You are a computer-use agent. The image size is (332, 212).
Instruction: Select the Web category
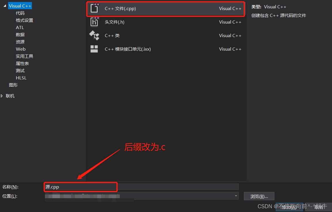coord(20,49)
